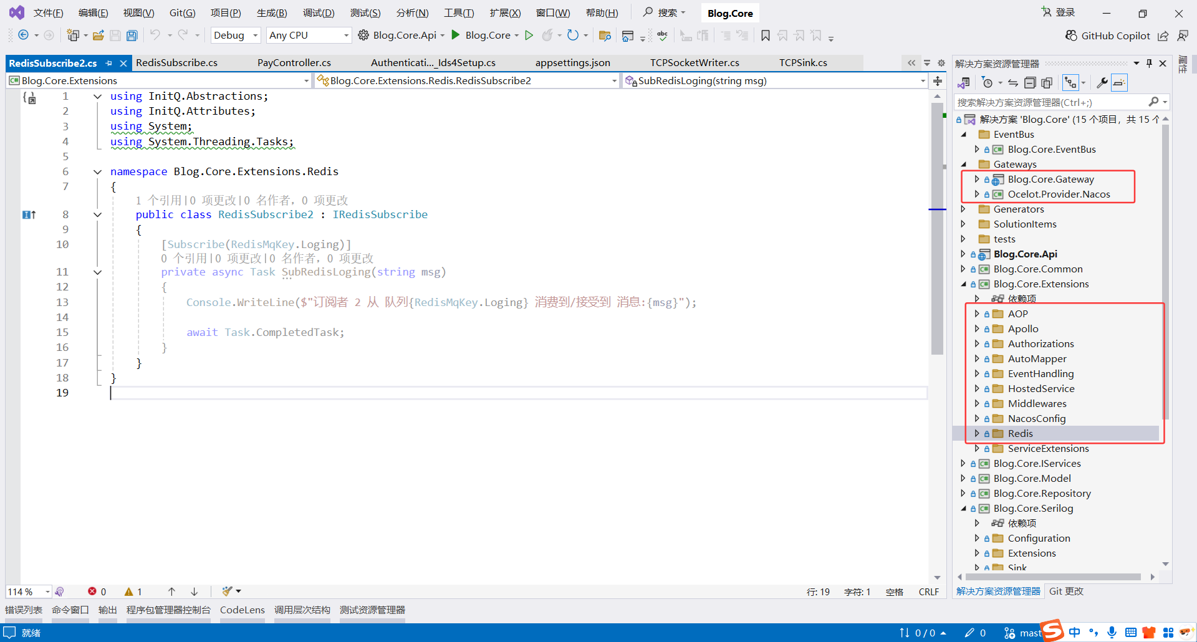Pin the RedisSubscribe2.cs tab

[109, 63]
